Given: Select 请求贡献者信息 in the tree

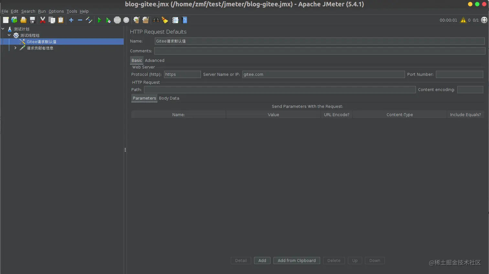Looking at the screenshot, I should pos(40,48).
